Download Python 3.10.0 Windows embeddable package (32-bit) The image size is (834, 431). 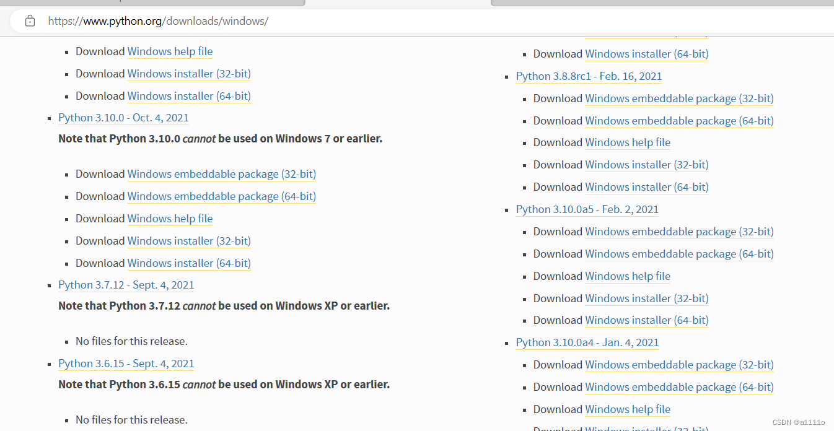(221, 174)
